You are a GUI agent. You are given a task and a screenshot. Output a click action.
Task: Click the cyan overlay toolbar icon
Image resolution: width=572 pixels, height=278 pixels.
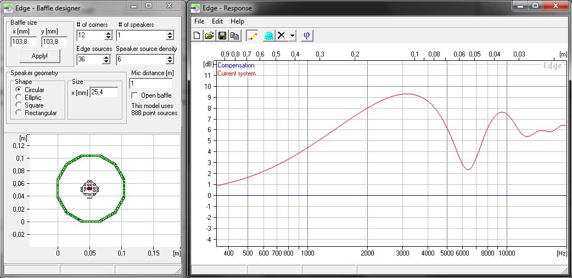click(268, 36)
